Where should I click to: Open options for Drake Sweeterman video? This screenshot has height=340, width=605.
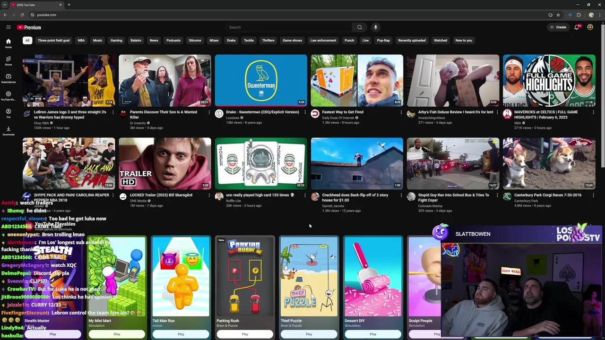[305, 112]
